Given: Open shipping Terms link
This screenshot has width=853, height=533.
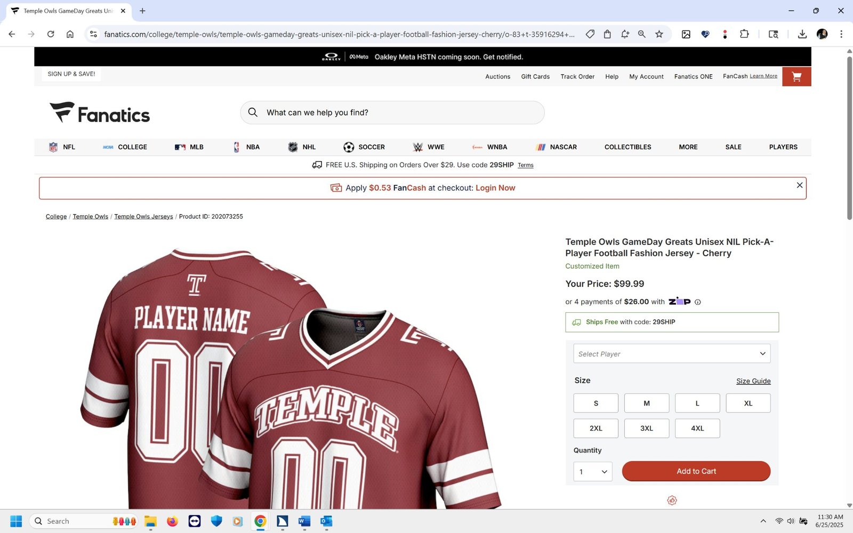Looking at the screenshot, I should pos(526,165).
